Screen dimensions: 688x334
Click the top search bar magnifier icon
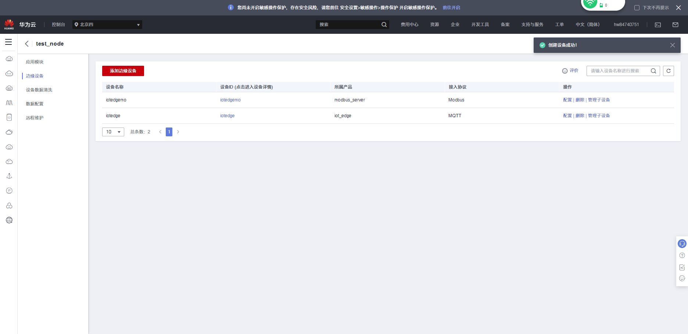(384, 25)
